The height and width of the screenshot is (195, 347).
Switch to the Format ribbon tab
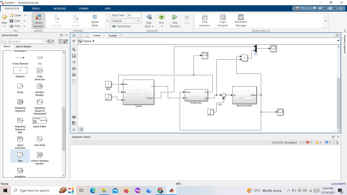tap(84, 9)
